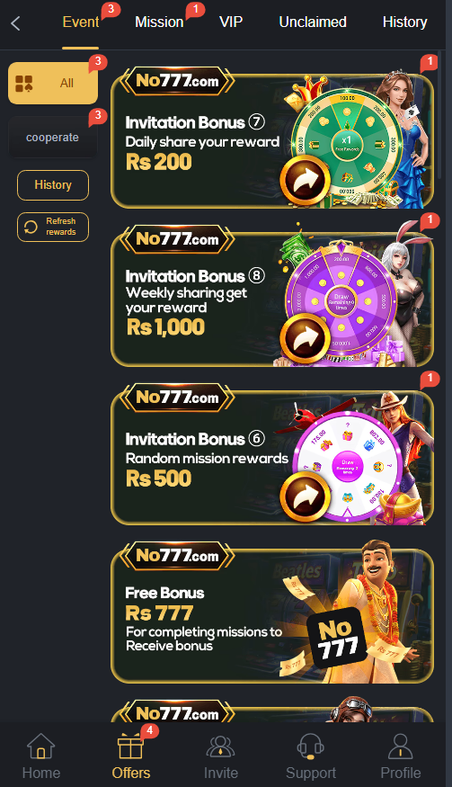The width and height of the screenshot is (452, 787).
Task: Click the vertical scrollbar on the right edge
Action: pyautogui.click(x=440, y=114)
